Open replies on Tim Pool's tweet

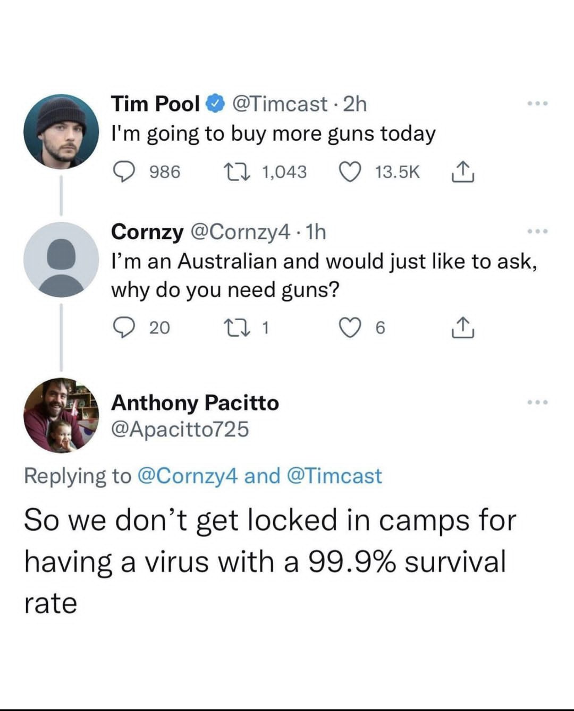pyautogui.click(x=124, y=172)
